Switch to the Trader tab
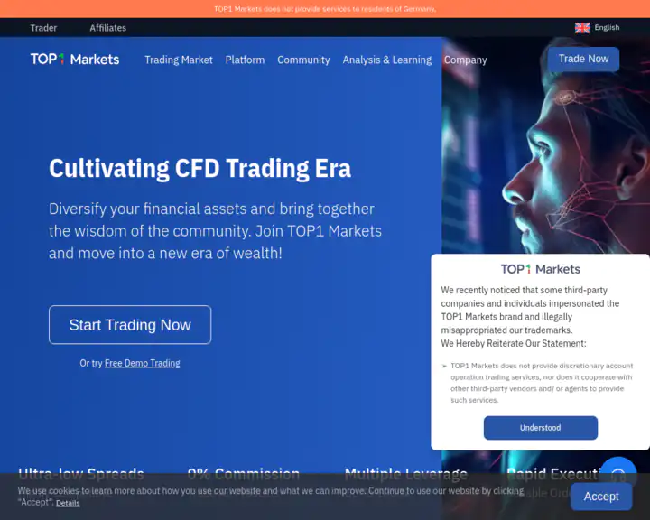The height and width of the screenshot is (520, 650). pos(43,28)
